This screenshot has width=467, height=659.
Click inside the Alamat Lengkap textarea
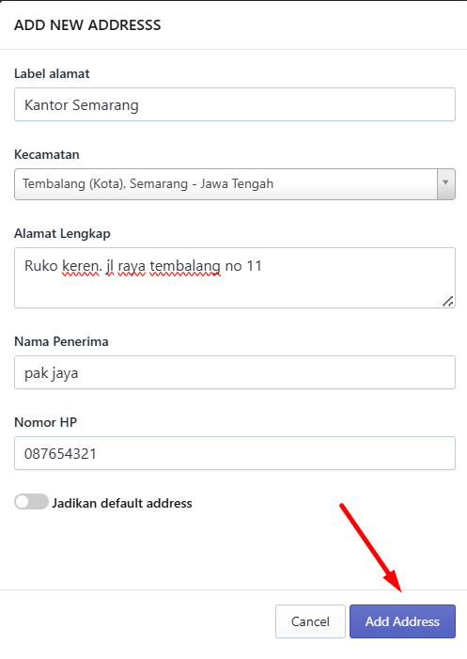click(x=235, y=278)
